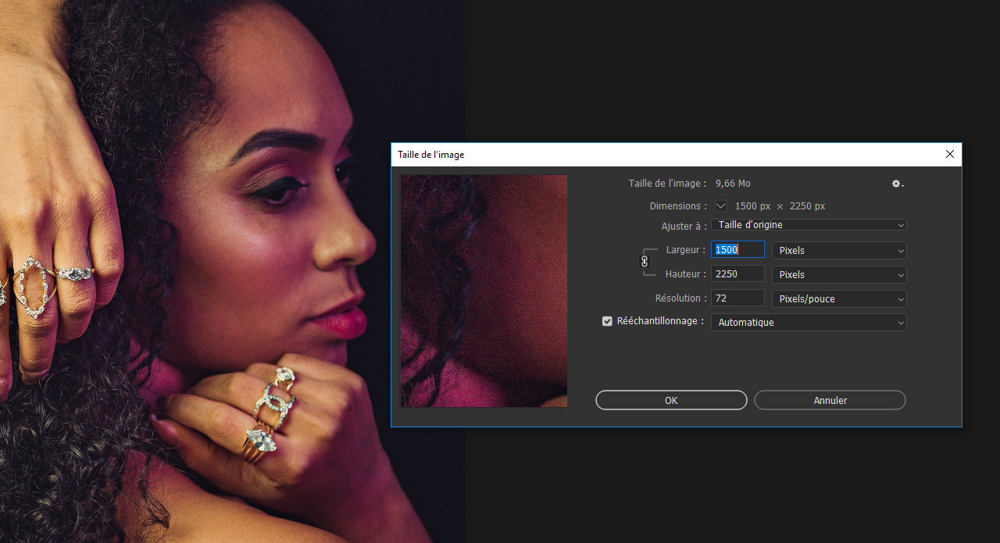1000x543 pixels.
Task: Click the 9,66 Mo image size value
Action: 733,184
